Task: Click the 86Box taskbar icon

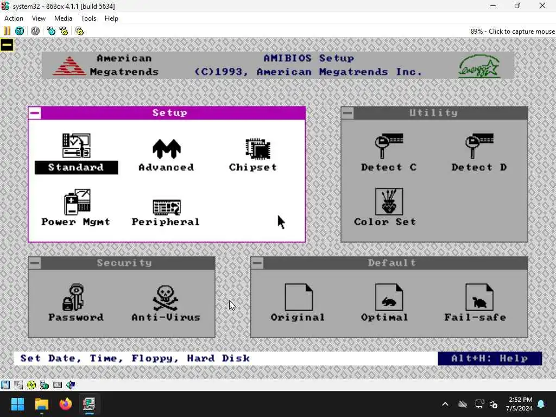Action: [89, 404]
